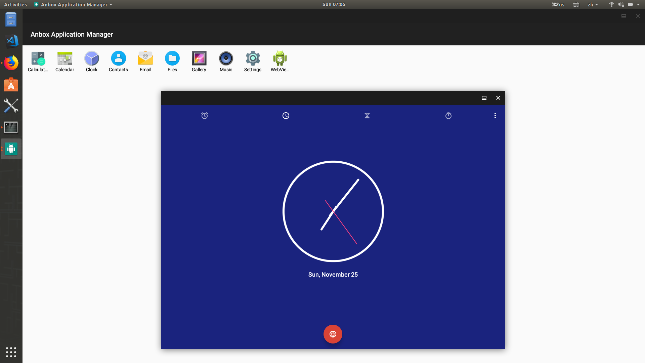Tap the red world clock cities button
This screenshot has width=645, height=363.
click(333, 334)
